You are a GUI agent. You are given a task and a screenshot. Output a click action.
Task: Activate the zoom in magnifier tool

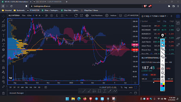3,61
